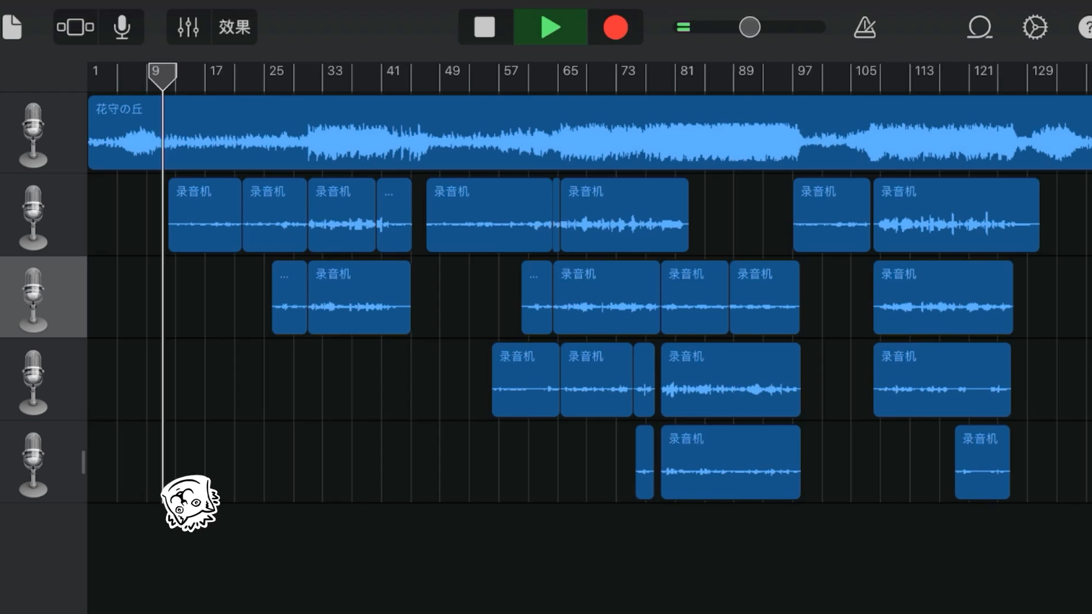Image resolution: width=1092 pixels, height=614 pixels.
Task: Select the highlighted third track microphone icon
Action: pos(34,300)
